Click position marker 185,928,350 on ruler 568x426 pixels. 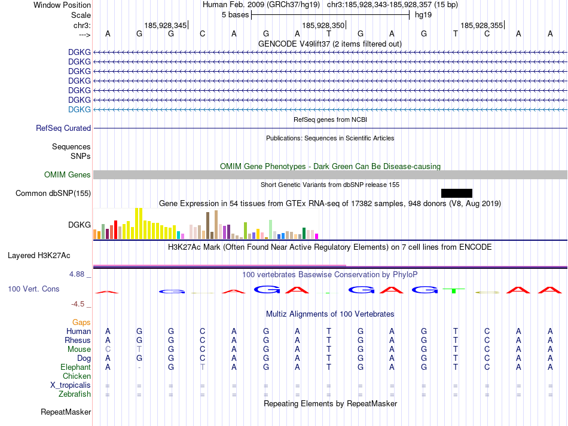click(x=324, y=25)
